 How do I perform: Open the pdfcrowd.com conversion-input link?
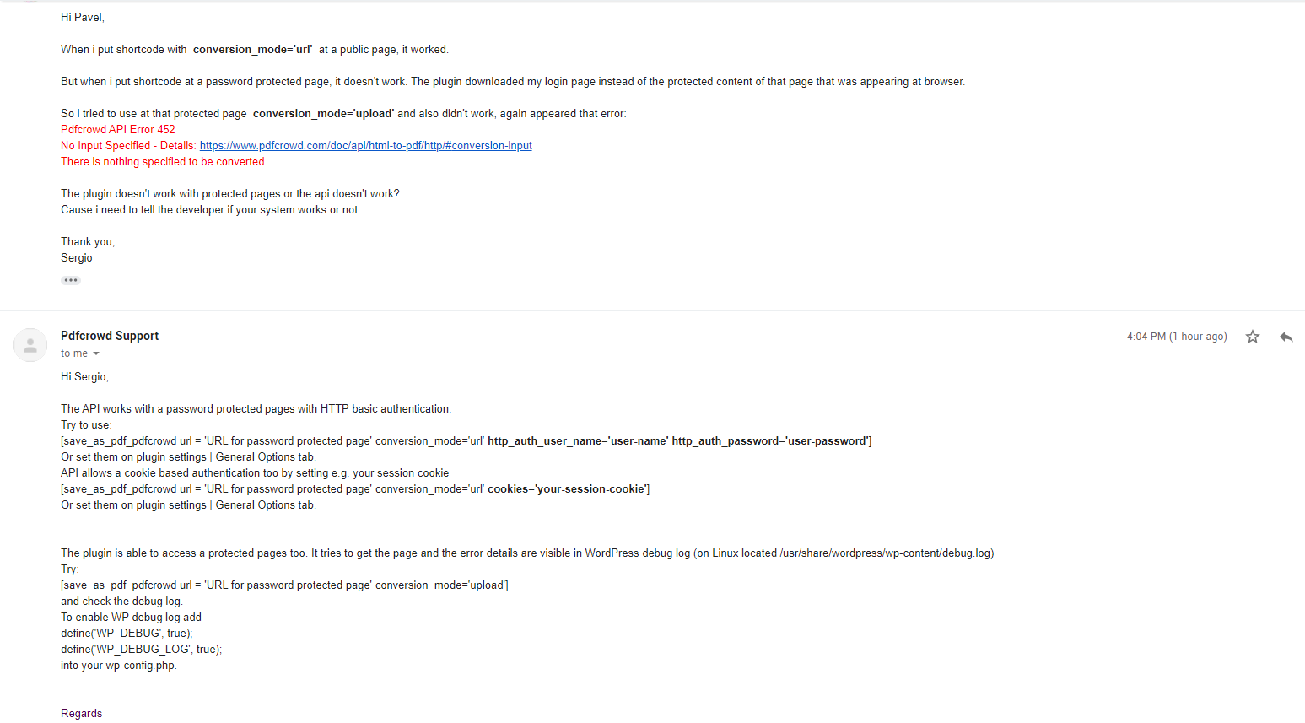point(365,146)
